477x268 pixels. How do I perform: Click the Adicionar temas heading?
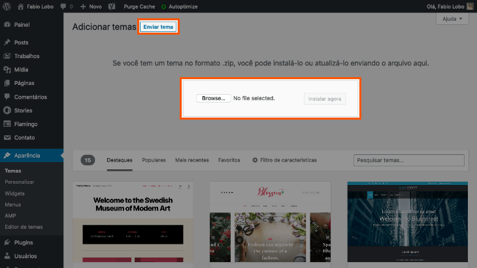pyautogui.click(x=104, y=27)
